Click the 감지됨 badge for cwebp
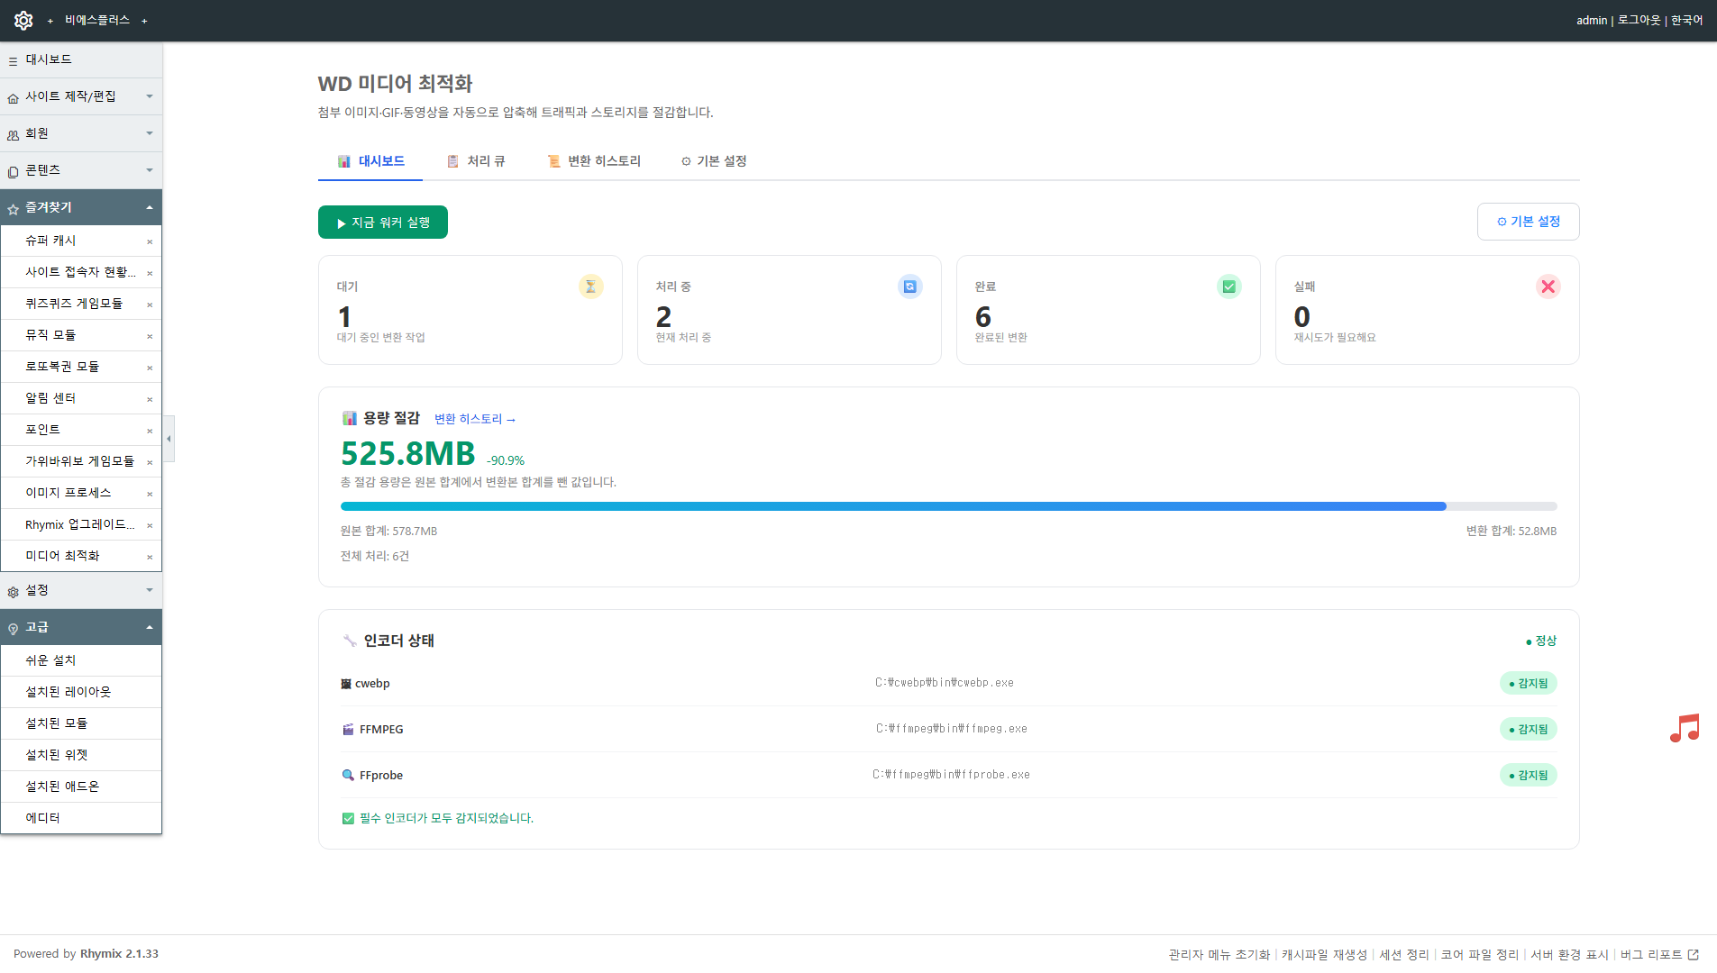This screenshot has width=1717, height=973. point(1528,684)
